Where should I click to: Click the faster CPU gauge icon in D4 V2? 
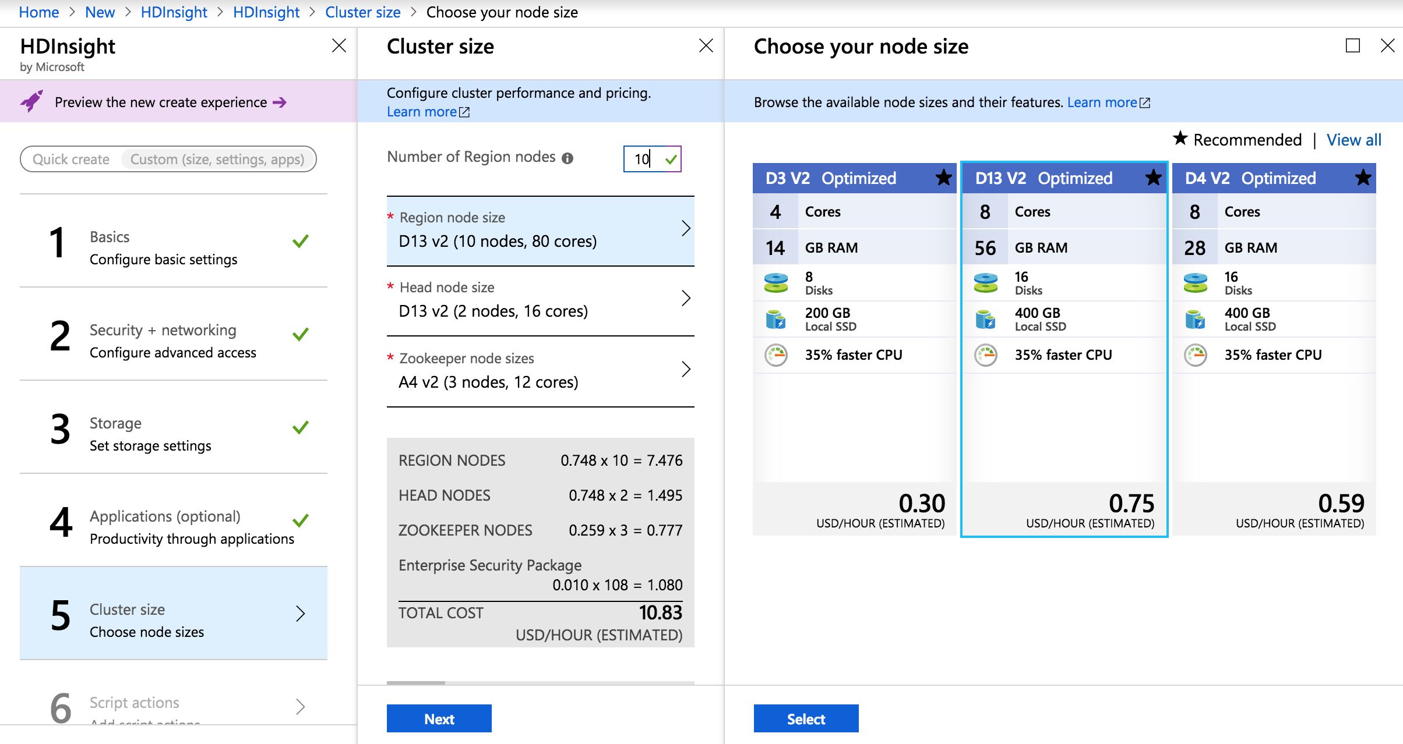coord(1196,355)
